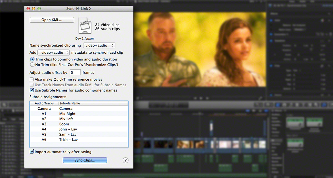The image size is (333, 178).
Task: Zoom the Sync-N-Link X window with green button
Action: click(x=39, y=9)
